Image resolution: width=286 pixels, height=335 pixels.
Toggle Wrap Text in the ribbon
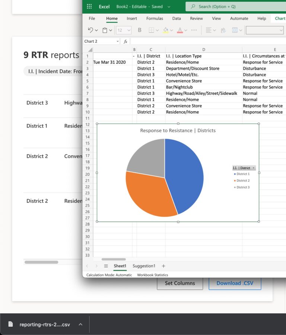coord(223,30)
